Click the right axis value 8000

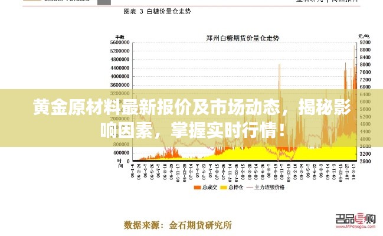tap(365, 64)
